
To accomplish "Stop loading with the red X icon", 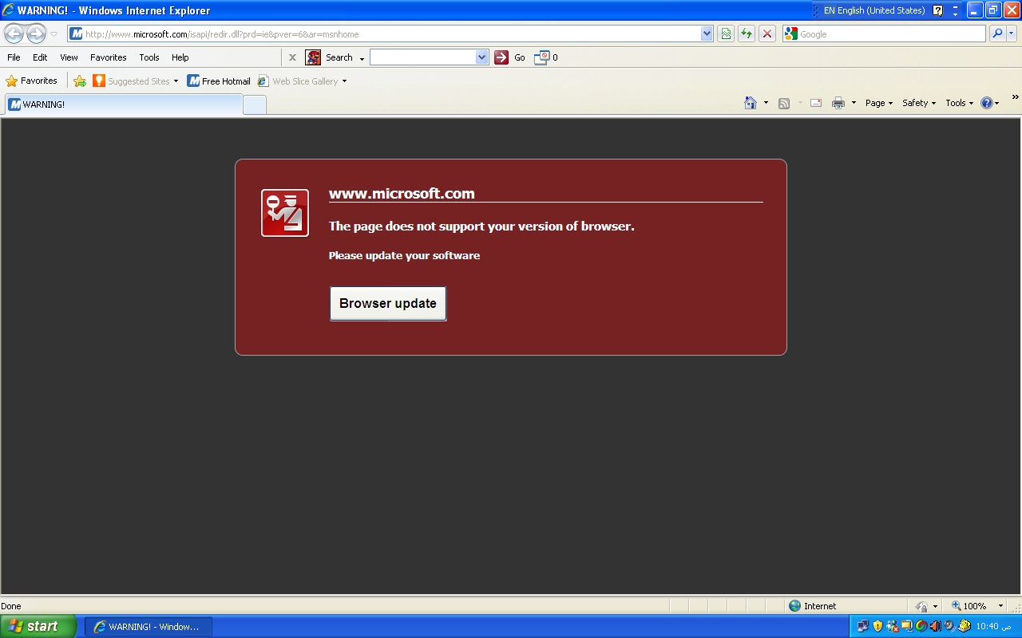I will tap(767, 33).
